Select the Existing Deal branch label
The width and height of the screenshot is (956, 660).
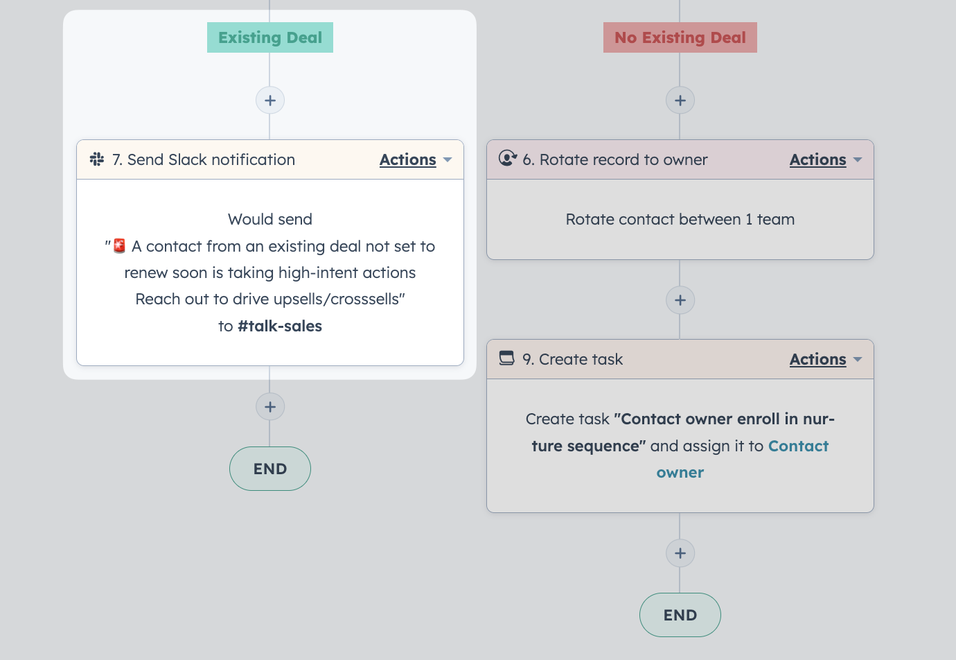(270, 37)
